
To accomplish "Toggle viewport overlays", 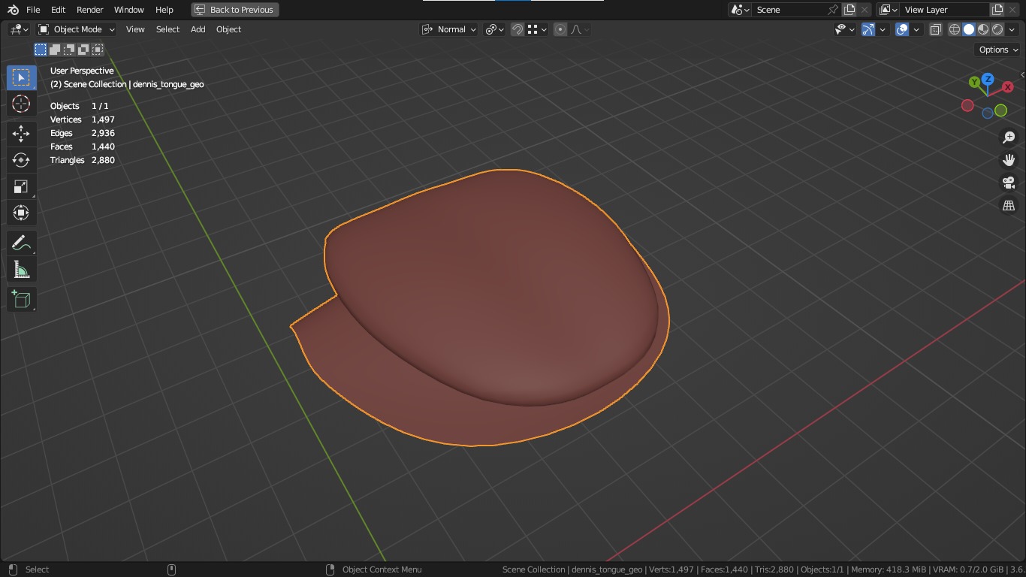I will coord(902,29).
